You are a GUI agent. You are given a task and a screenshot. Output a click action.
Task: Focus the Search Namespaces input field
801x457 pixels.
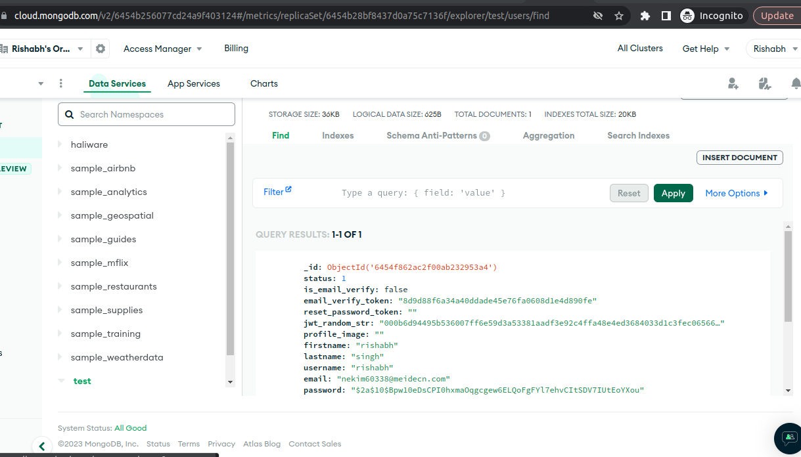tap(147, 114)
